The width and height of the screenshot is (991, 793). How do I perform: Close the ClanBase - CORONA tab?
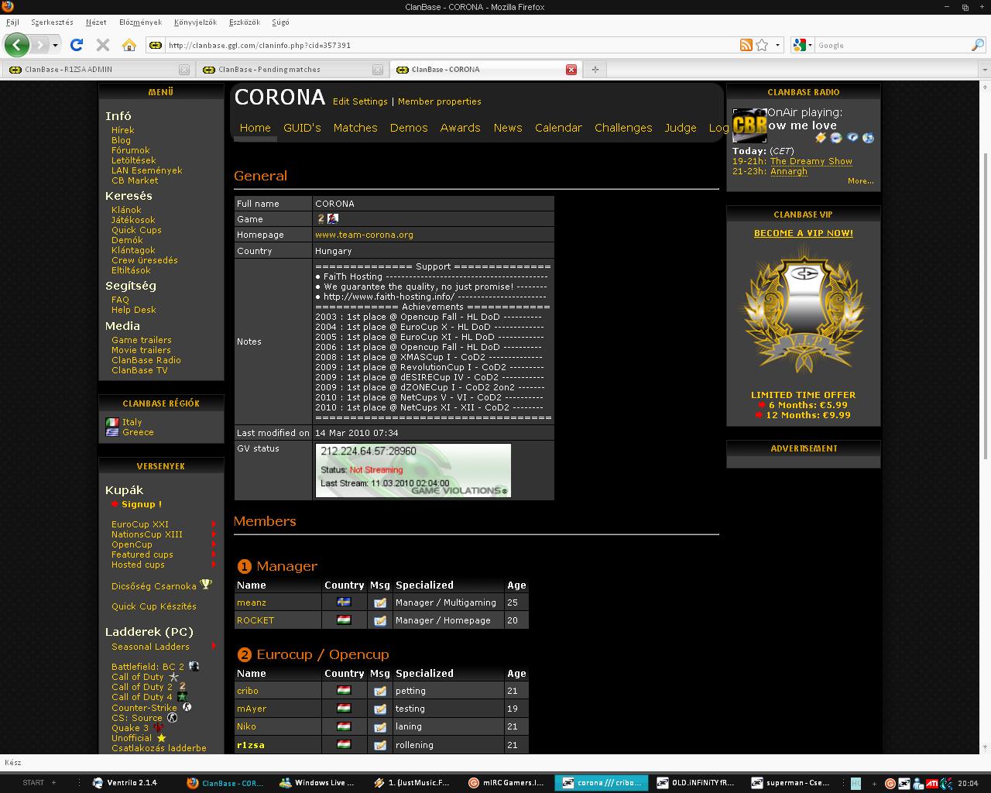pyautogui.click(x=571, y=70)
